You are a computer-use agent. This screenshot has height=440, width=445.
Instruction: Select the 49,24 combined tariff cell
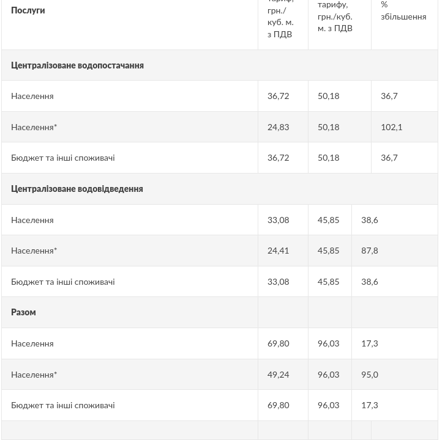point(278,375)
